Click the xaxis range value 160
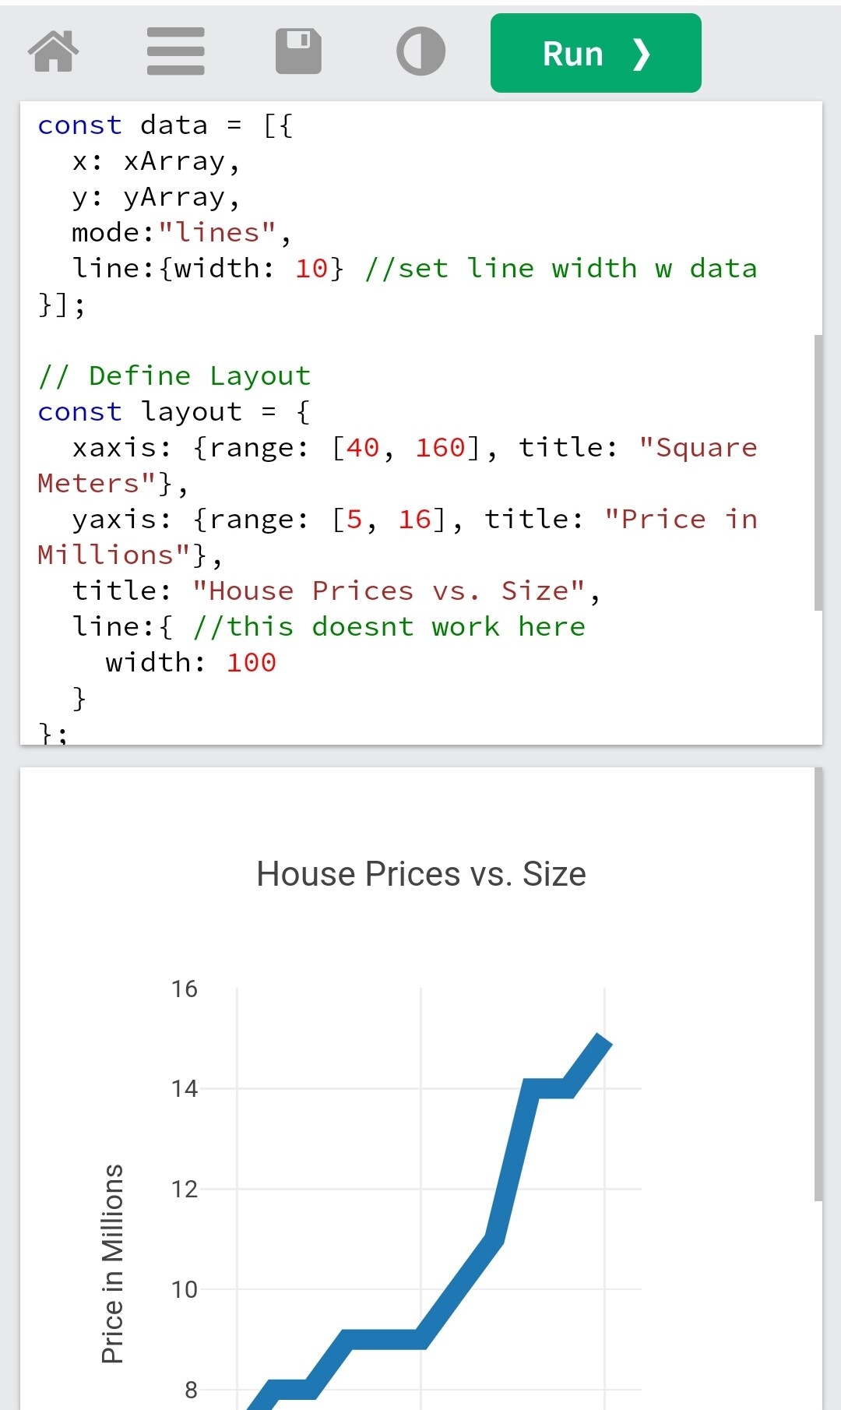The image size is (841, 1410). (440, 448)
